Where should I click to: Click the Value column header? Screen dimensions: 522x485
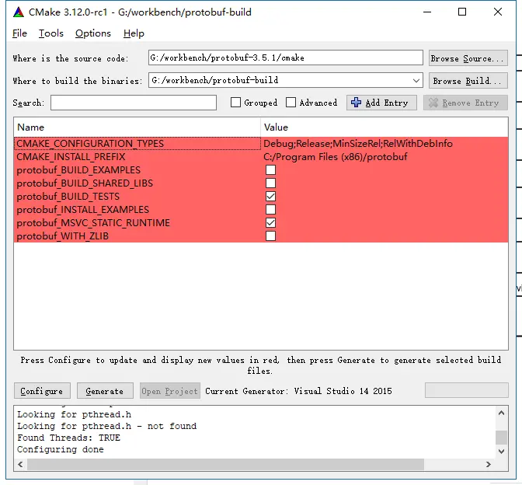pos(385,127)
